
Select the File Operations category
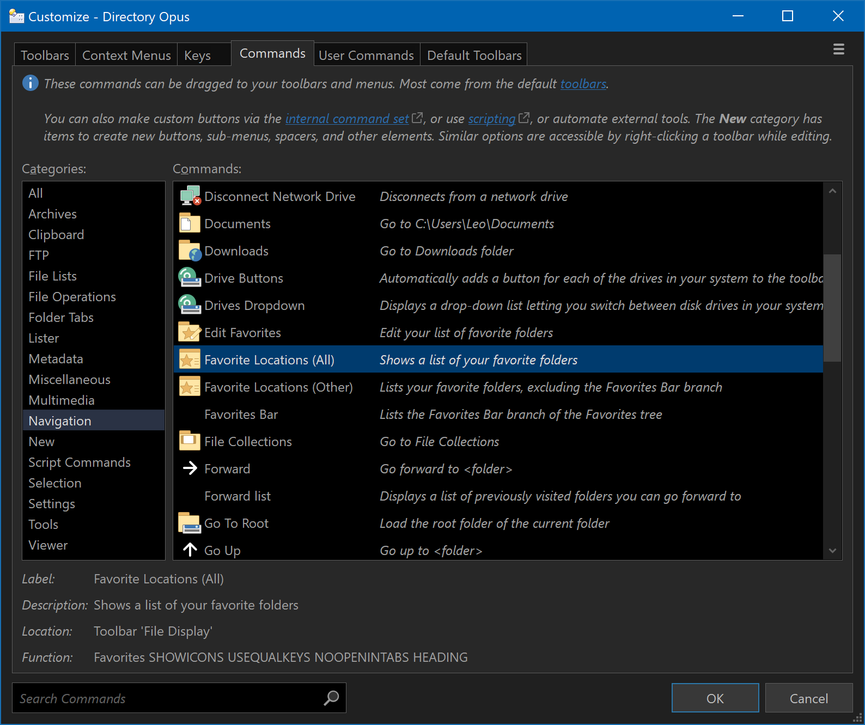coord(72,297)
